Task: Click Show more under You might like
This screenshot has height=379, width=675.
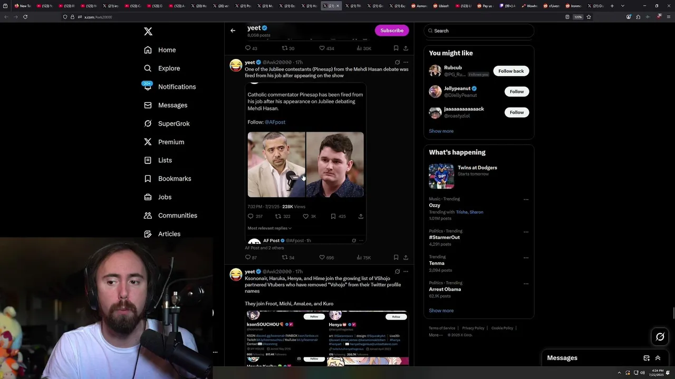Action: click(441, 131)
